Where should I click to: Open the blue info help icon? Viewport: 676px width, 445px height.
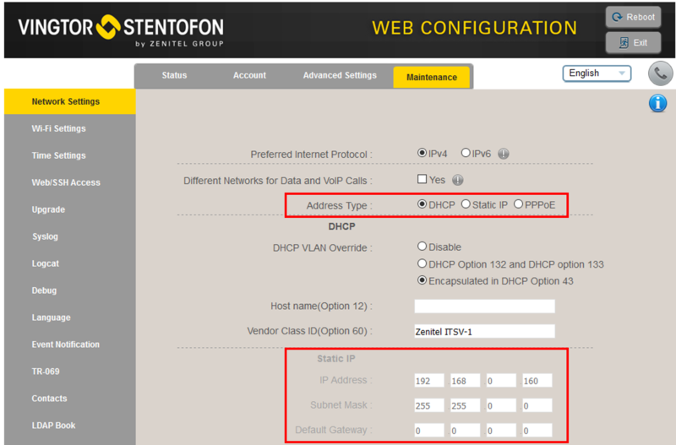point(657,103)
